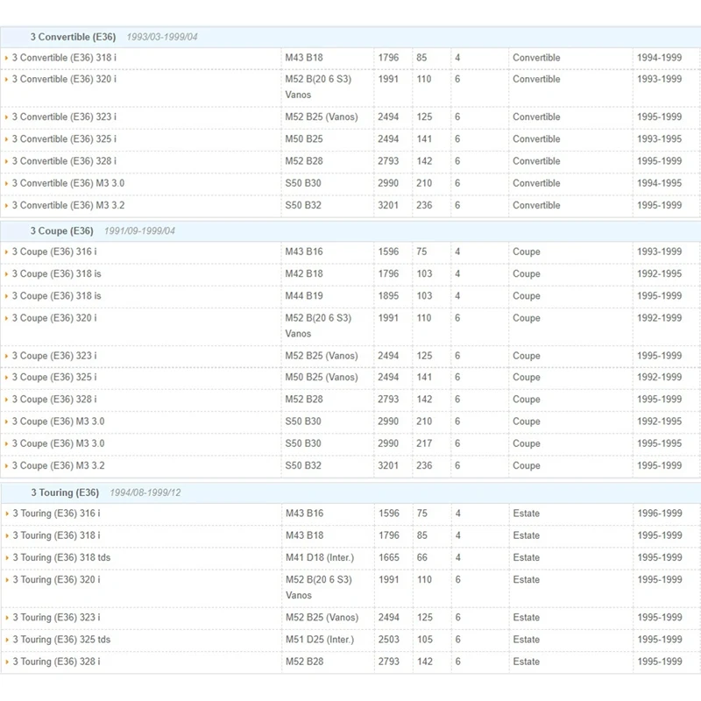The height and width of the screenshot is (701, 701).
Task: Open the 3 Touring (E36) 325 tds model
Action: tap(61, 640)
